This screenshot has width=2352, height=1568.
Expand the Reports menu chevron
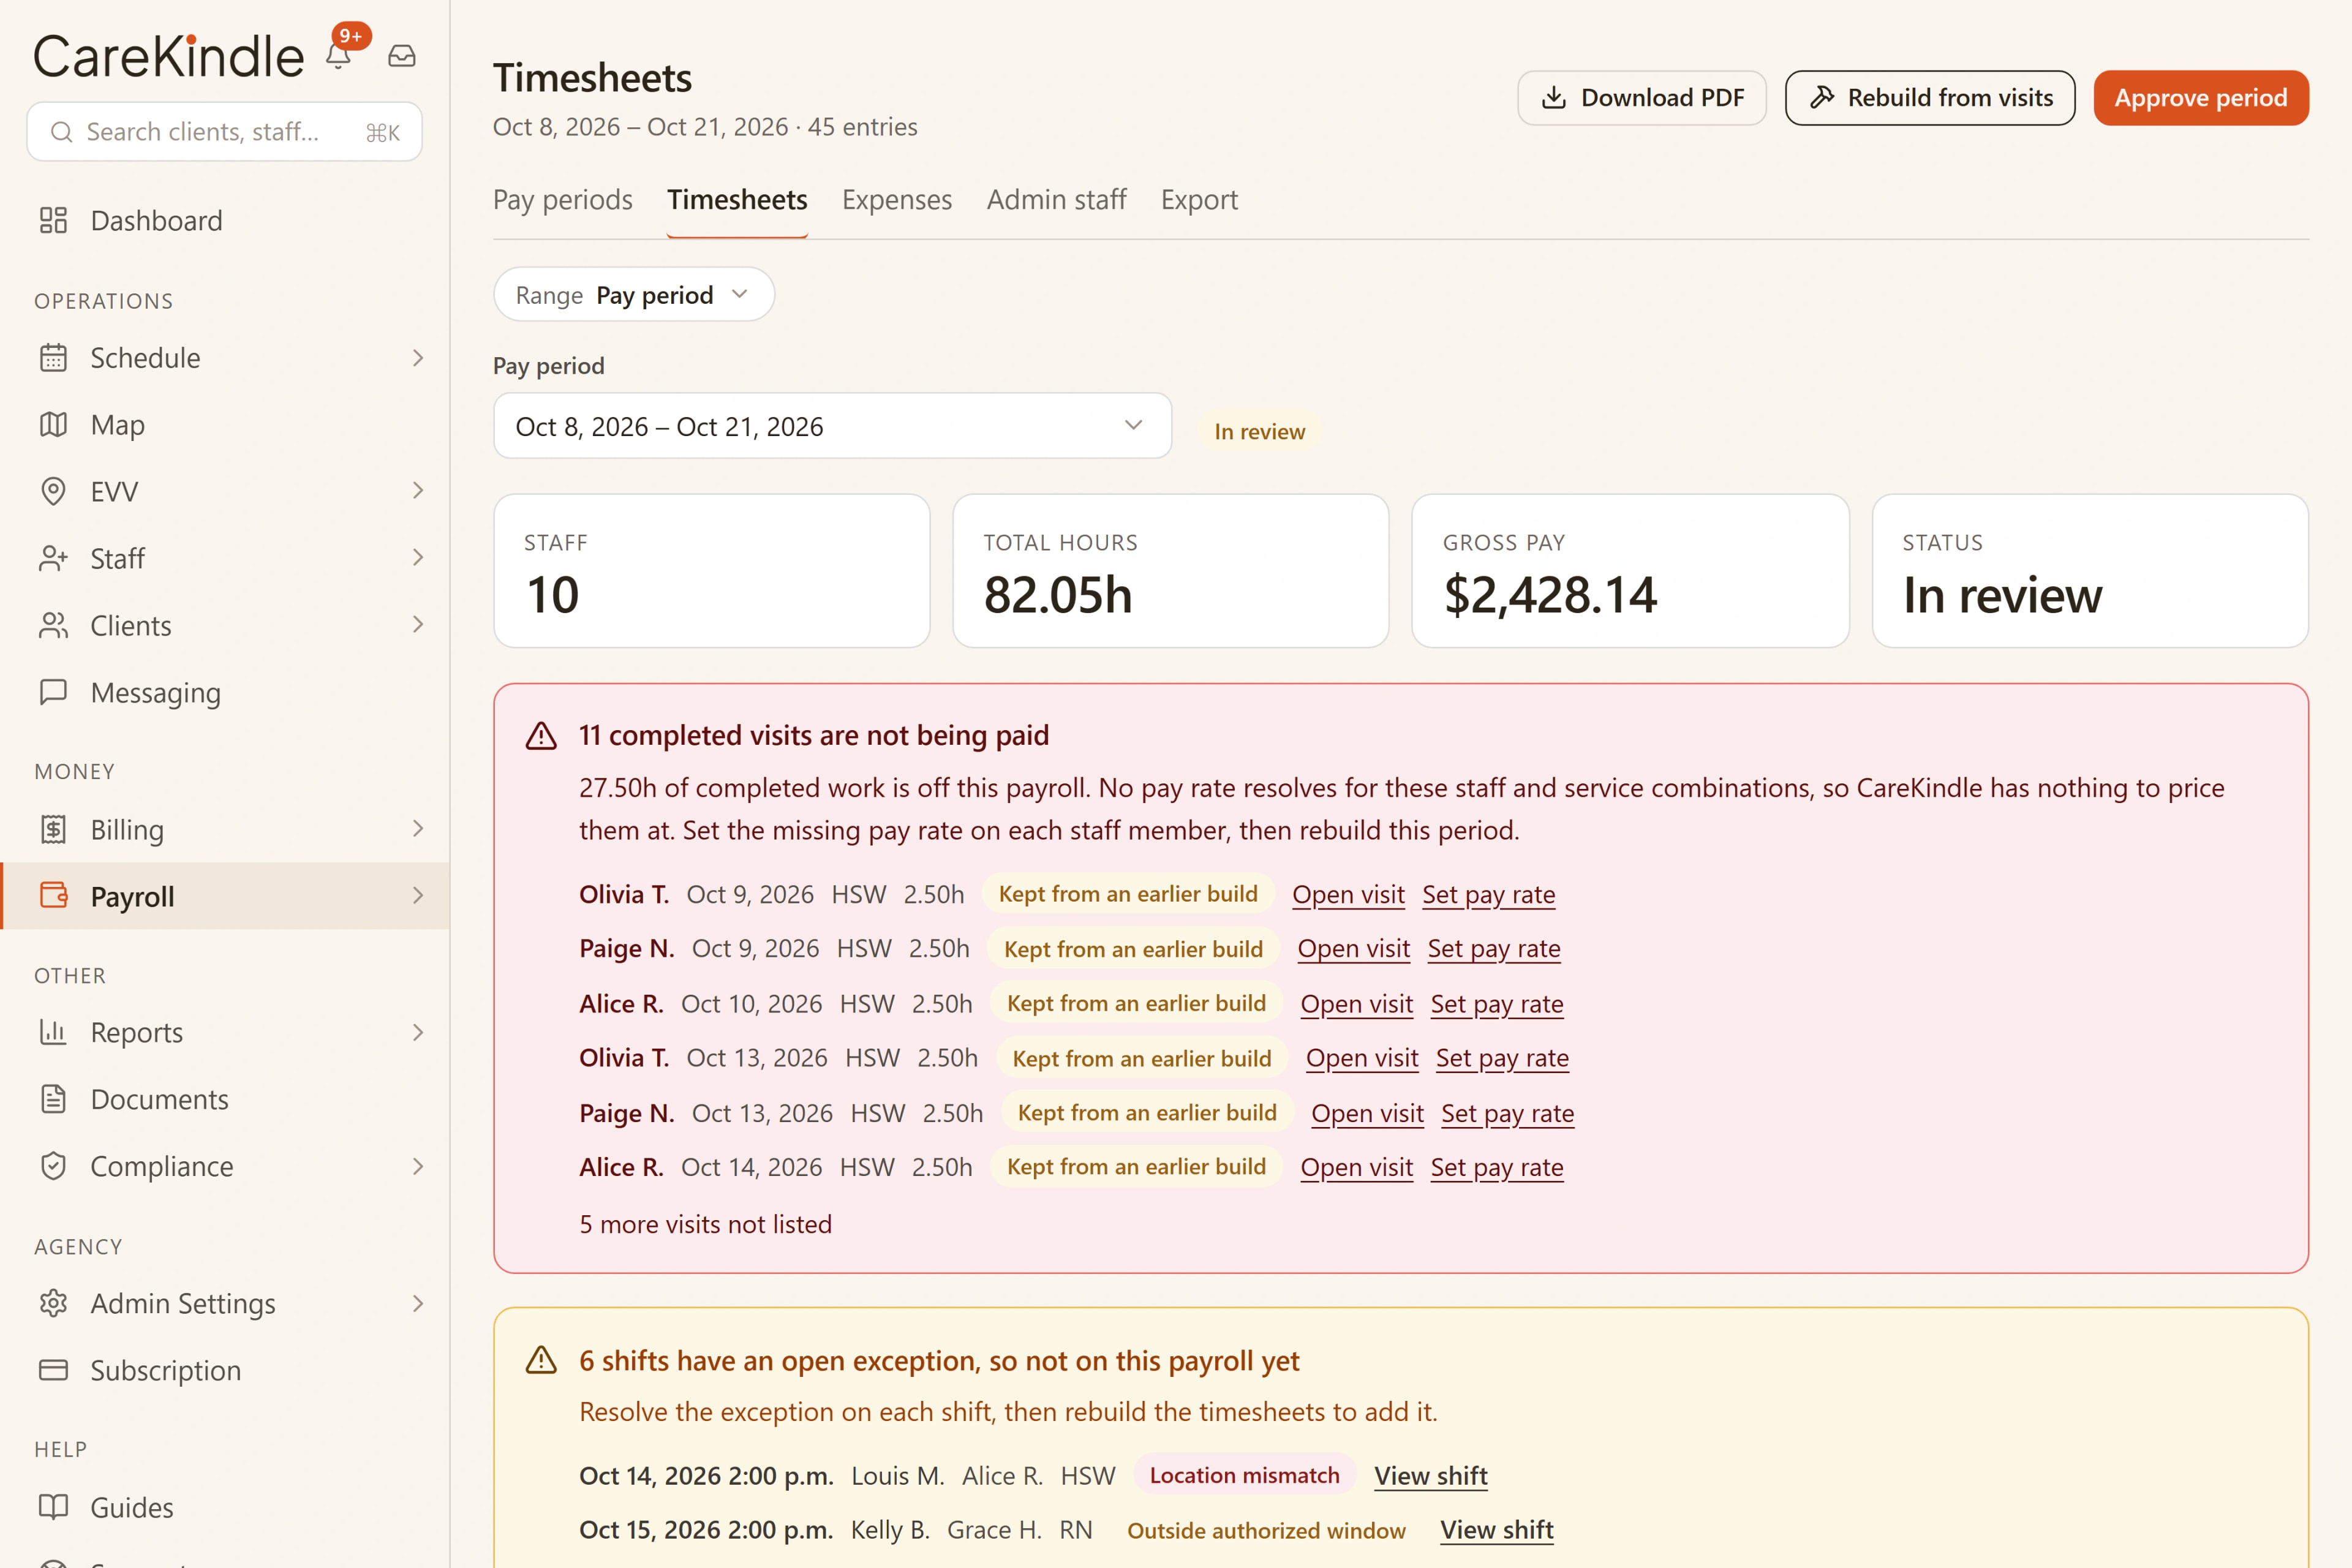[418, 1032]
